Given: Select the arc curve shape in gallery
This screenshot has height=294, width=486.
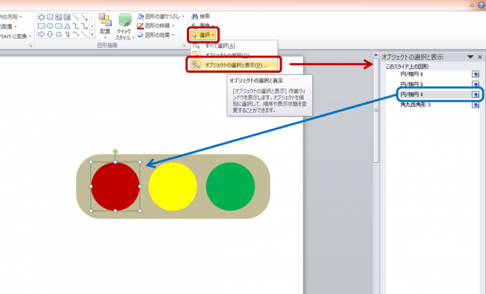Looking at the screenshot, I should point(76,34).
